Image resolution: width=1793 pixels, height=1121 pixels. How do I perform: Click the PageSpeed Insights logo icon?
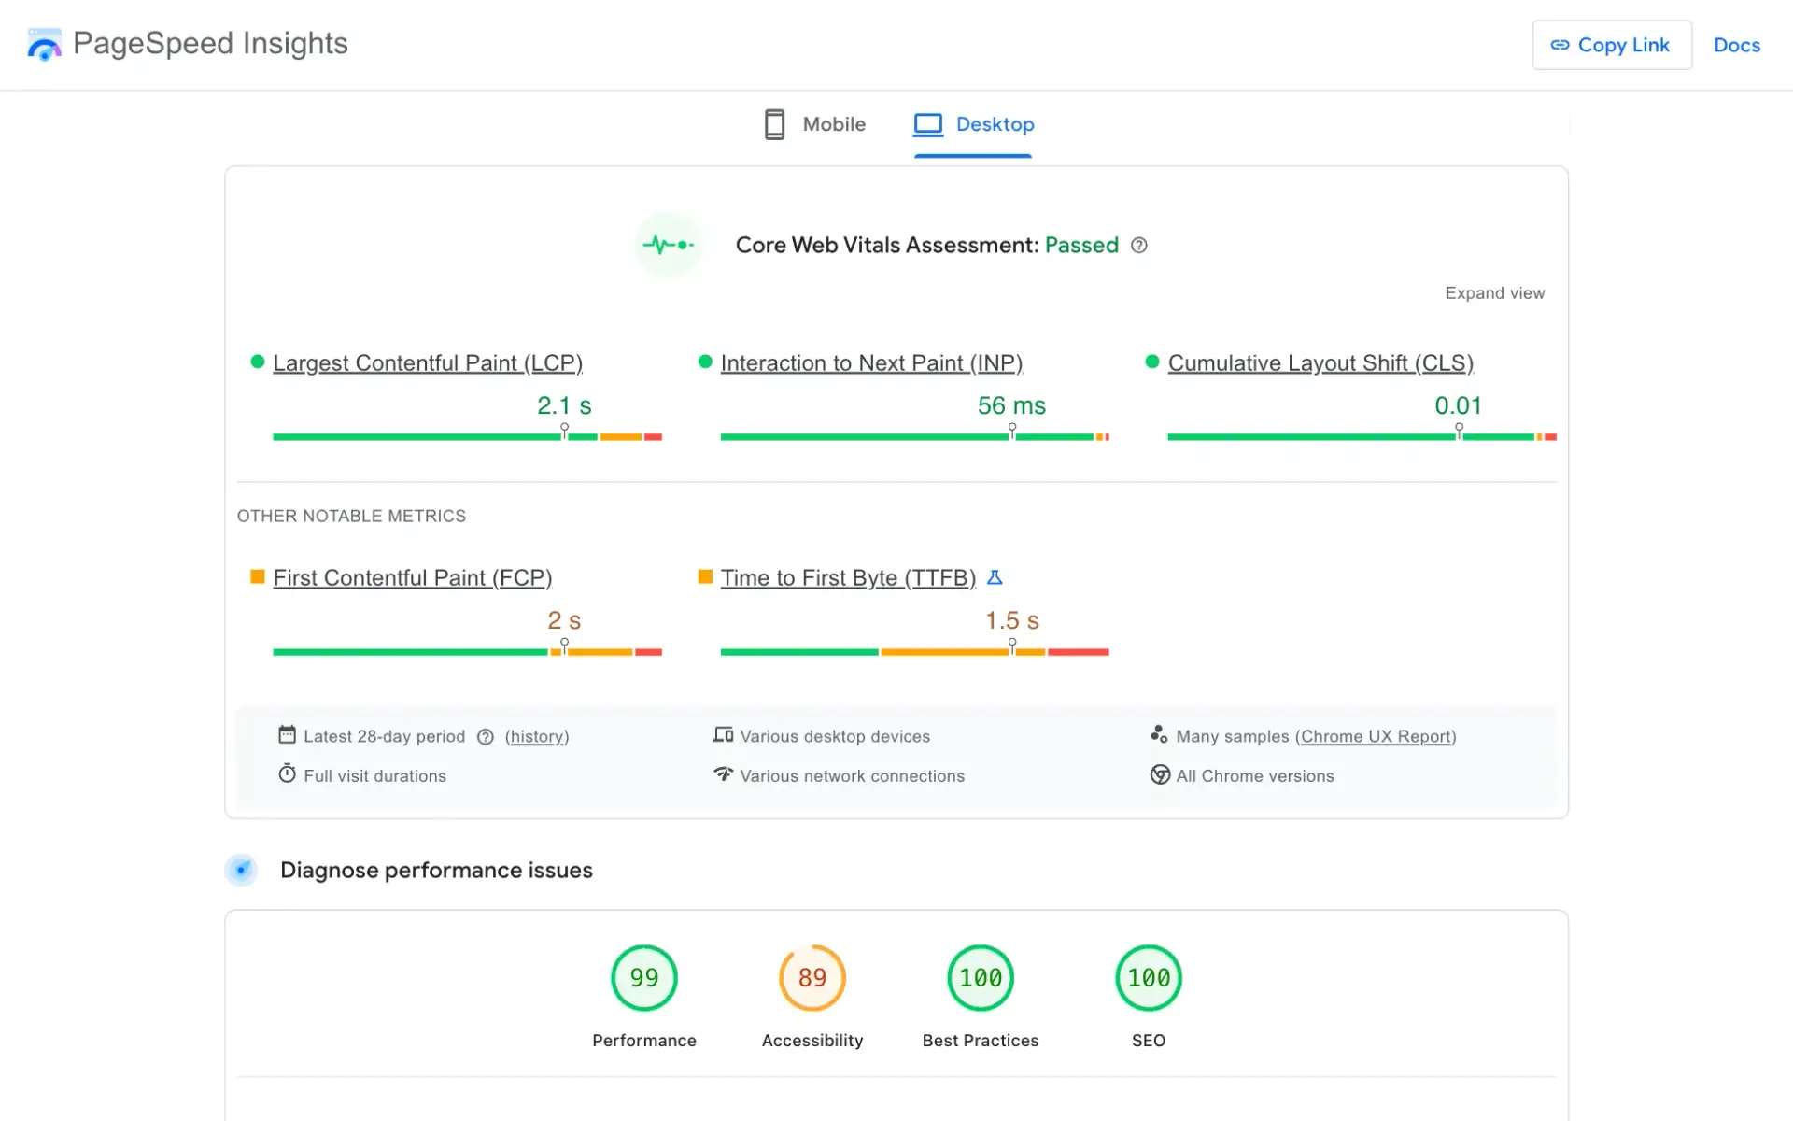point(44,44)
